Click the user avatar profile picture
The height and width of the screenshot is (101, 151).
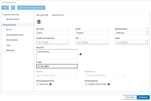pyautogui.click(x=39, y=21)
